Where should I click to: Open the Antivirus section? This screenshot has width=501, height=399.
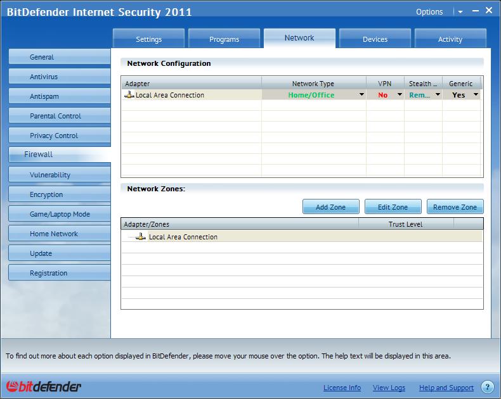coord(60,77)
